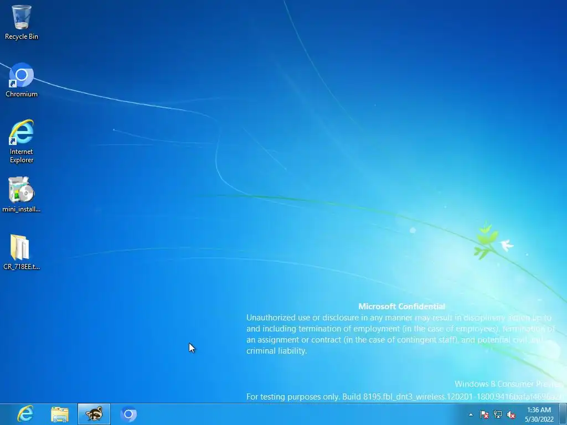Launch Internet Explorer from the taskbar

point(25,414)
